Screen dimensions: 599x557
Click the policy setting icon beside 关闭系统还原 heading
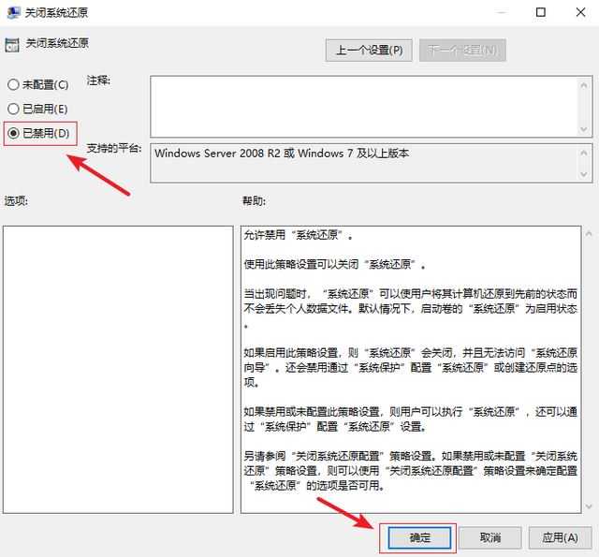12,45
